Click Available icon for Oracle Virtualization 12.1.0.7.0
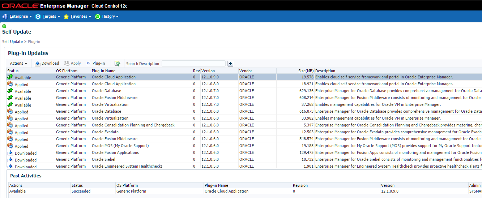The width and height of the screenshot is (482, 198). tap(10, 104)
